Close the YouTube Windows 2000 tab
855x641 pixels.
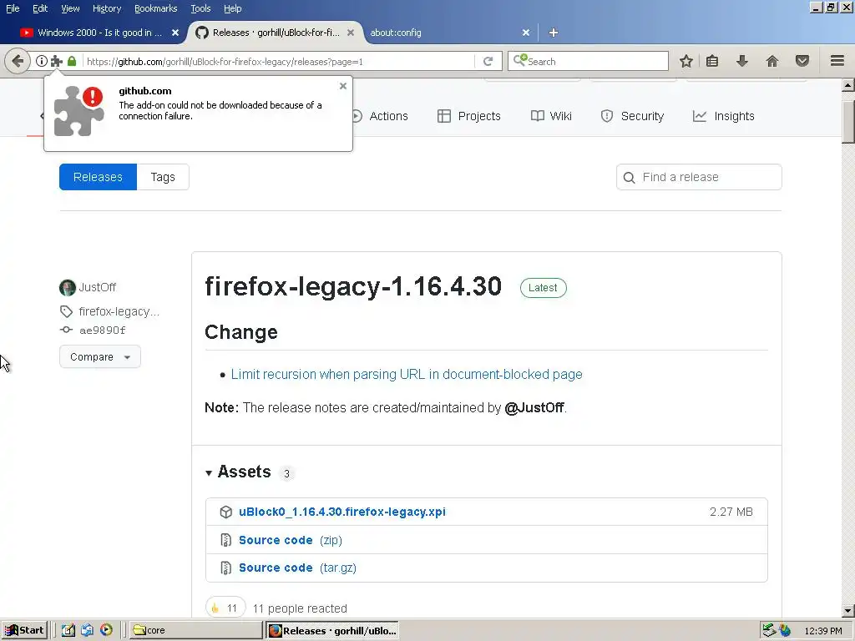pos(175,33)
